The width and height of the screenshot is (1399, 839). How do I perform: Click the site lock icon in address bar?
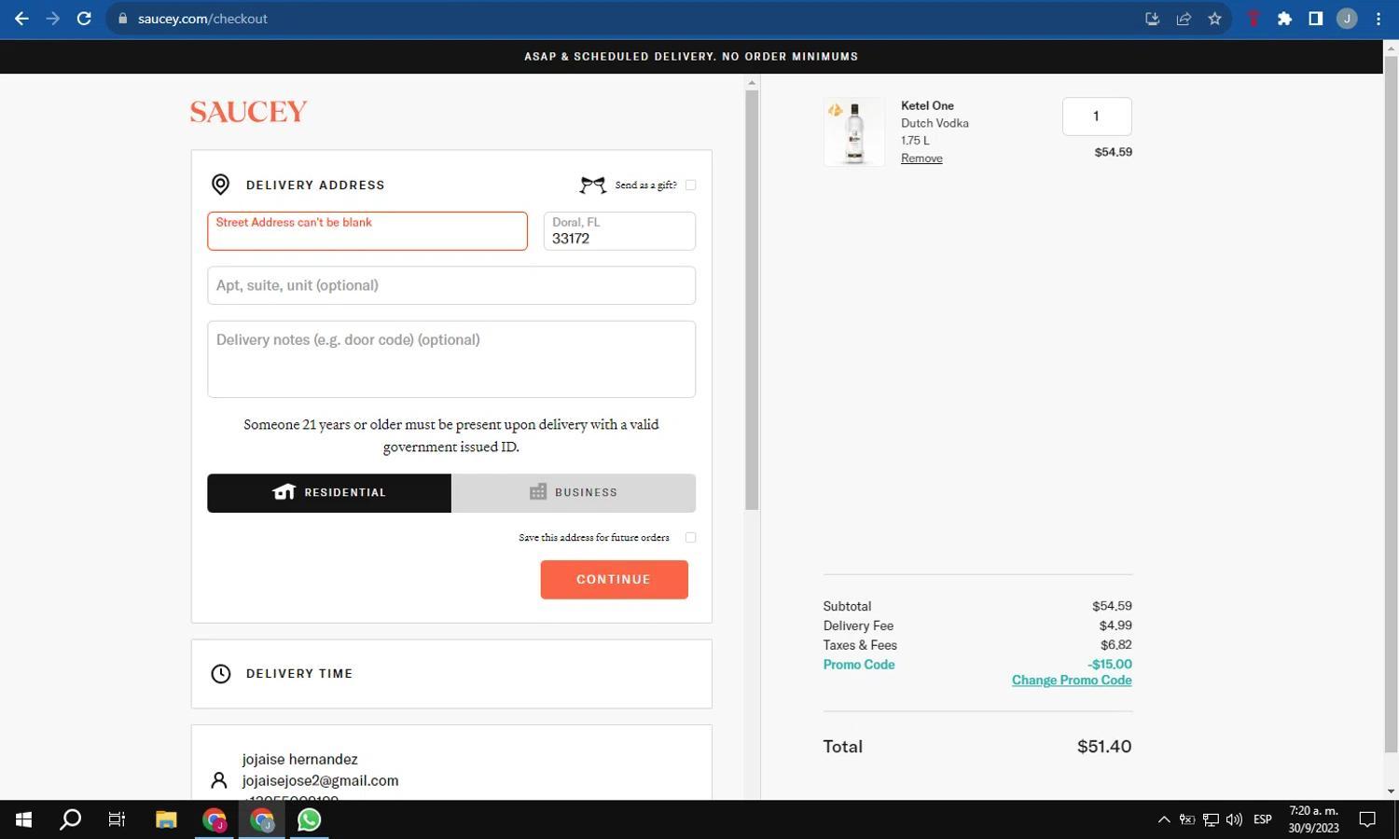pyautogui.click(x=122, y=19)
